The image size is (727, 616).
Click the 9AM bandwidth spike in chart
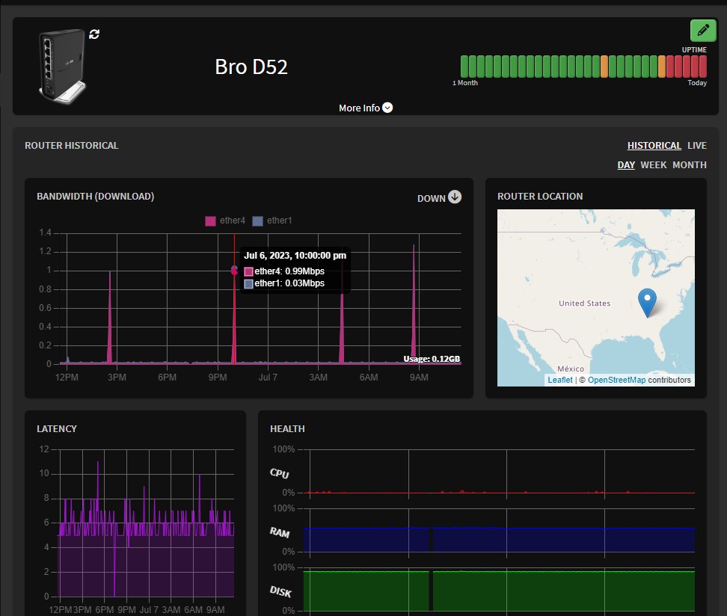(x=414, y=299)
